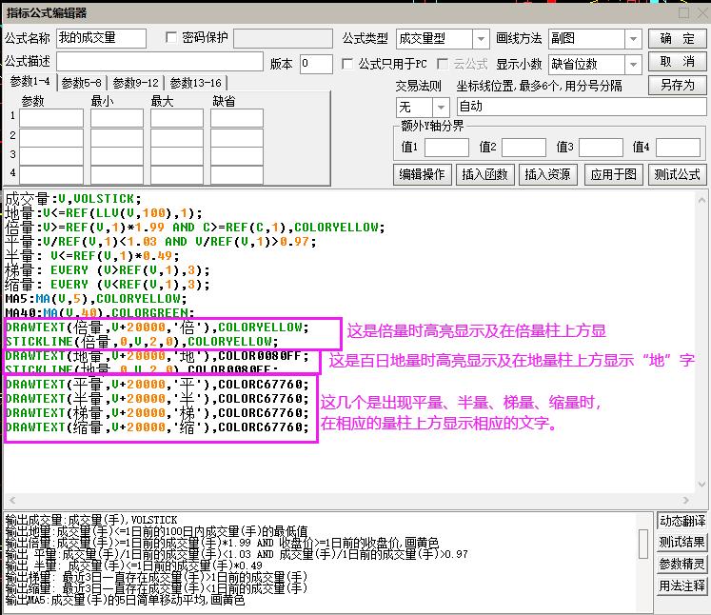The height and width of the screenshot is (615, 711).
Task: Click the 确定 confirm button
Action: pyautogui.click(x=677, y=39)
